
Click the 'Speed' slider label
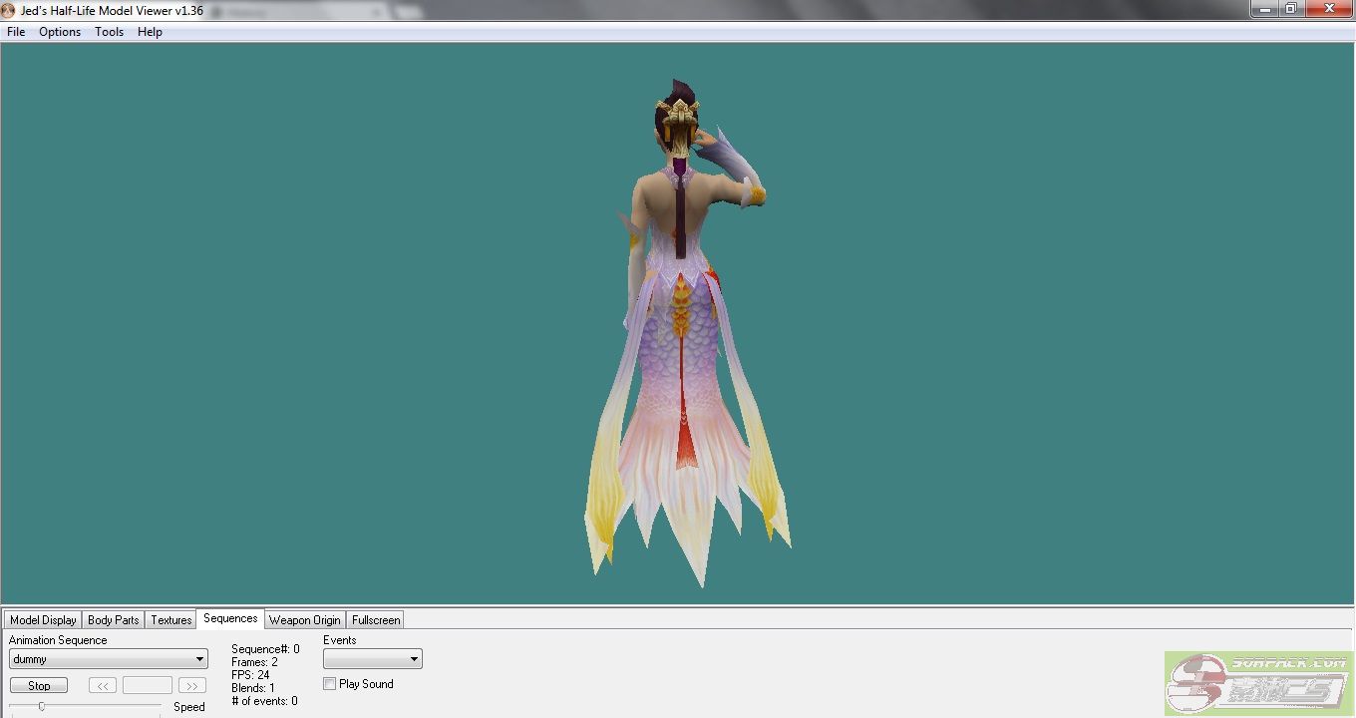tap(189, 707)
